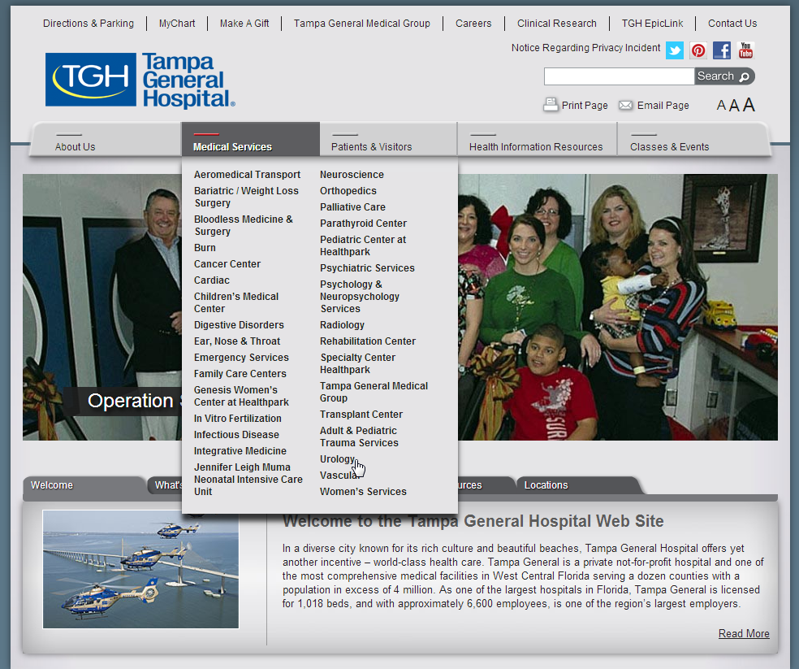Screen dimensions: 799x669
Task: Choose Bariatric / Weight Loss Surgery
Action: [x=246, y=197]
